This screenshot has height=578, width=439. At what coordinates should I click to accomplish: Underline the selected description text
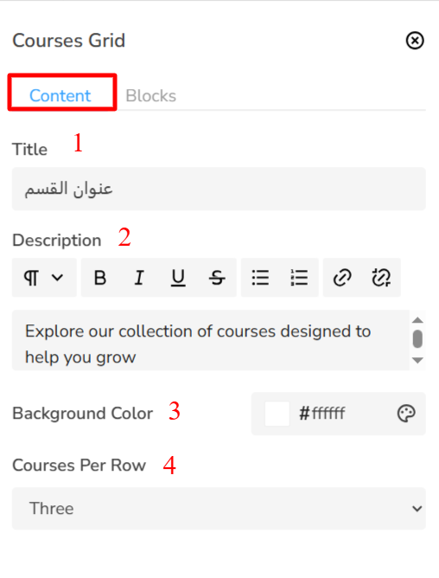(x=178, y=278)
